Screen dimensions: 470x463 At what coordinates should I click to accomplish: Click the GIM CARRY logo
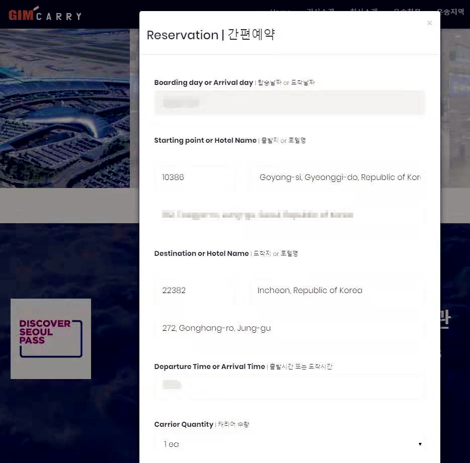coord(45,15)
